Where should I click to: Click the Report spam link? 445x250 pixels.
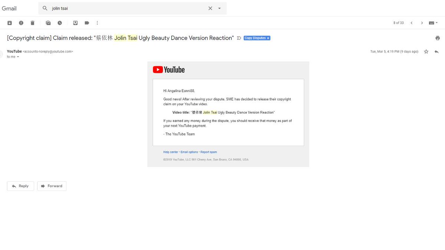(209, 152)
